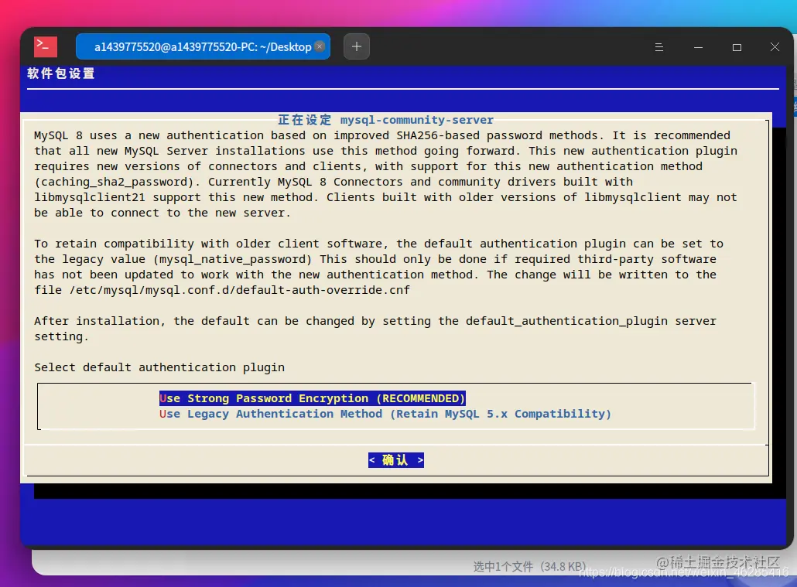Image resolution: width=797 pixels, height=587 pixels.
Task: Click the file manager status '选中1个文件 (34.8 KB)'
Action: click(x=529, y=566)
